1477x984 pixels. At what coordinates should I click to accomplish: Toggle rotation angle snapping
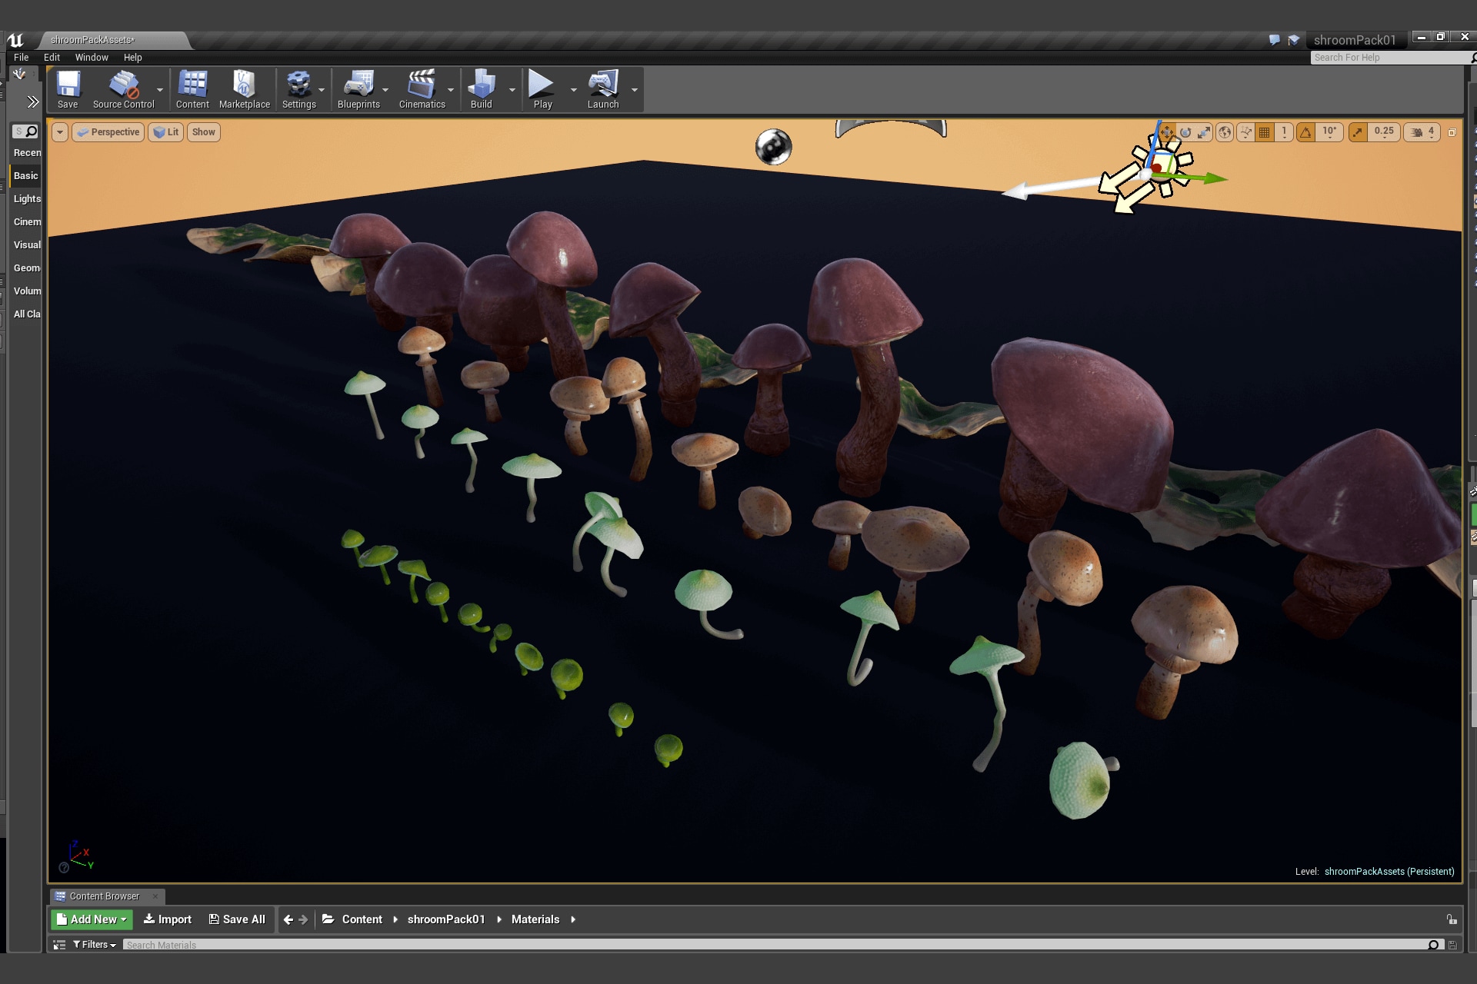1306,132
